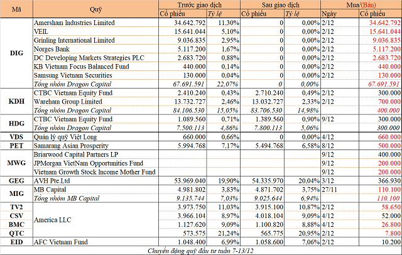Select the 84.106.530 total cell
This screenshot has width=402, height=255.
[188, 111]
